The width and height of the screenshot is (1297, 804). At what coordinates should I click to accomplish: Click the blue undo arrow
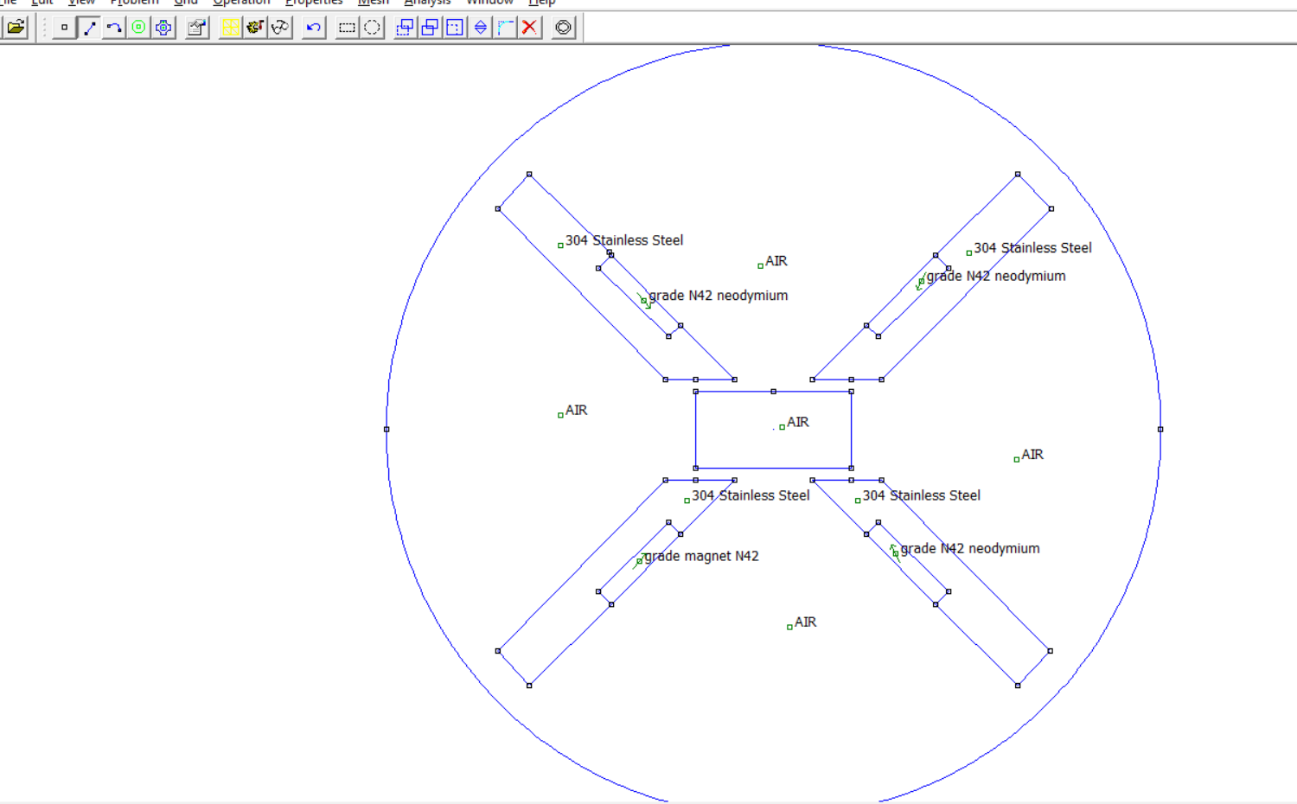point(314,28)
